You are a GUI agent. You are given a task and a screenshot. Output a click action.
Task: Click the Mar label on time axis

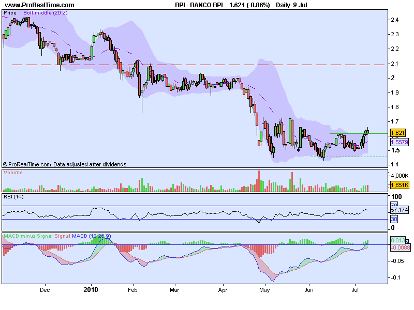point(174,290)
